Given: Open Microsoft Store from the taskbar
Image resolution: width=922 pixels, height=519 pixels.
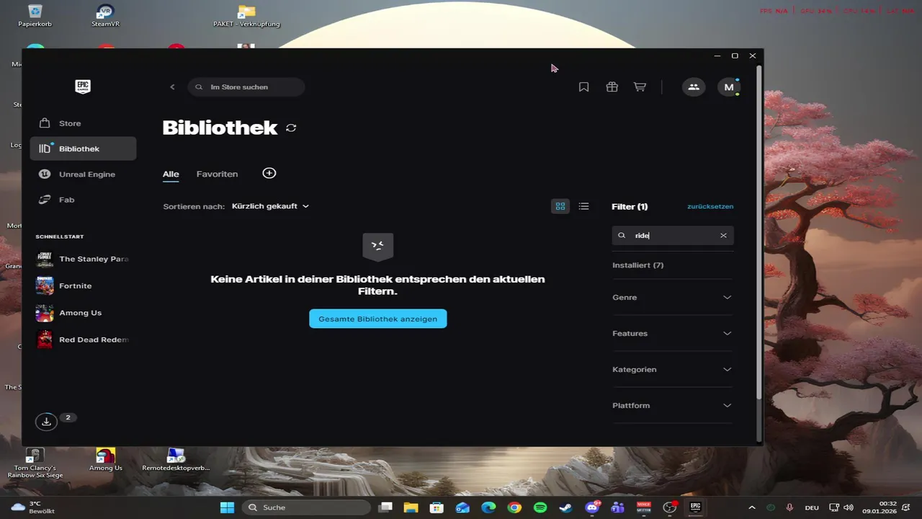Looking at the screenshot, I should pyautogui.click(x=437, y=507).
